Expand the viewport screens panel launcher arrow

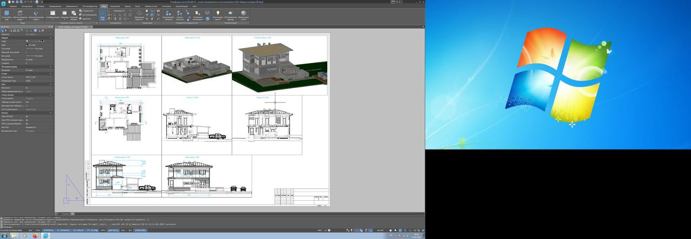tap(97, 23)
